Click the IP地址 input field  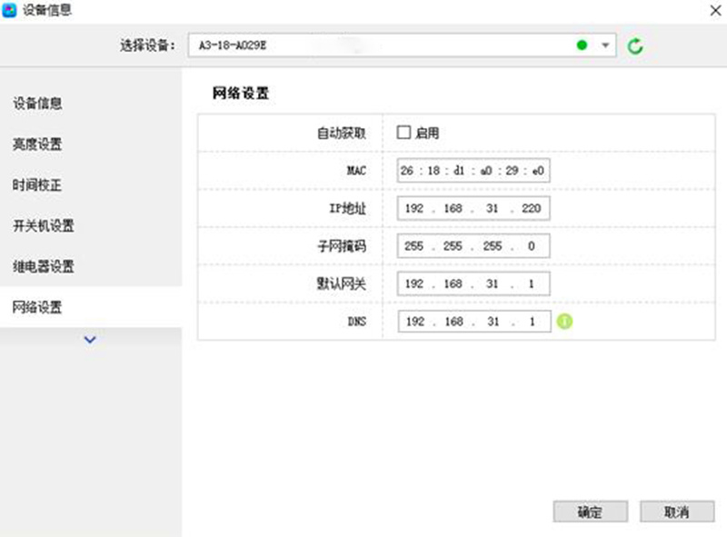click(x=473, y=209)
